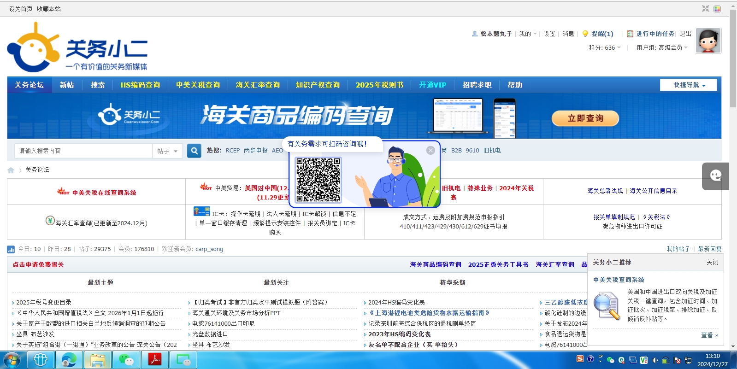Click 查看 » in the recommendation panel
This screenshot has height=369, width=737.
pyautogui.click(x=710, y=335)
